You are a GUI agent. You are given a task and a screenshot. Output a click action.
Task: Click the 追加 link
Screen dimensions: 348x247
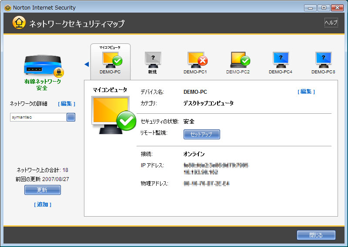pos(43,204)
